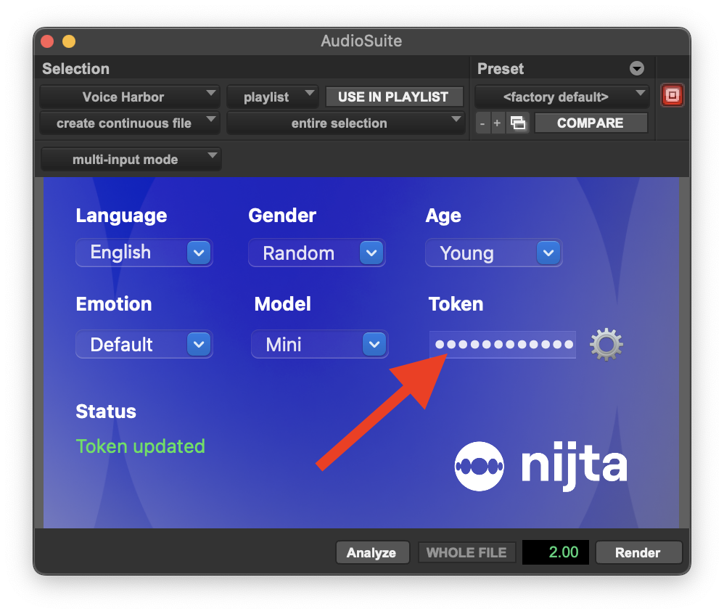The height and width of the screenshot is (614, 724).
Task: Click the 2.00 handle length field
Action: pyautogui.click(x=556, y=552)
